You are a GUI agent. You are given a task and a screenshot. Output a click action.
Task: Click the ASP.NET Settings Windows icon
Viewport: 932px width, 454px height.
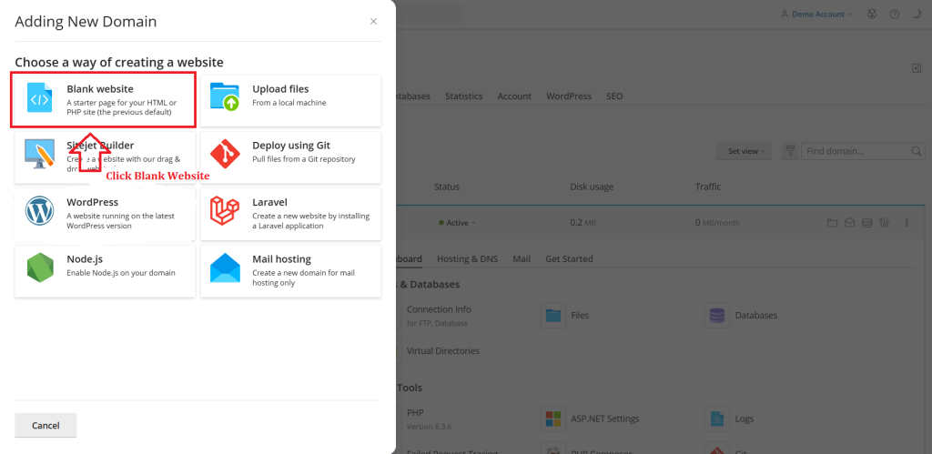coord(553,419)
